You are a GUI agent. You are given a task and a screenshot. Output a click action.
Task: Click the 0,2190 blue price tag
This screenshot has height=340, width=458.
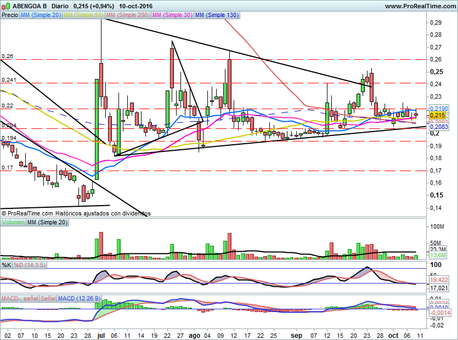tap(439, 109)
